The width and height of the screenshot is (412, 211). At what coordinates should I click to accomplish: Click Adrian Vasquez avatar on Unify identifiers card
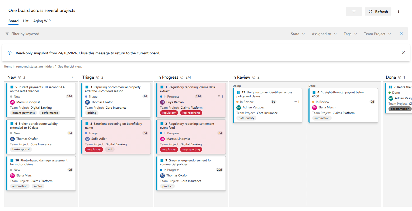pos(239,107)
